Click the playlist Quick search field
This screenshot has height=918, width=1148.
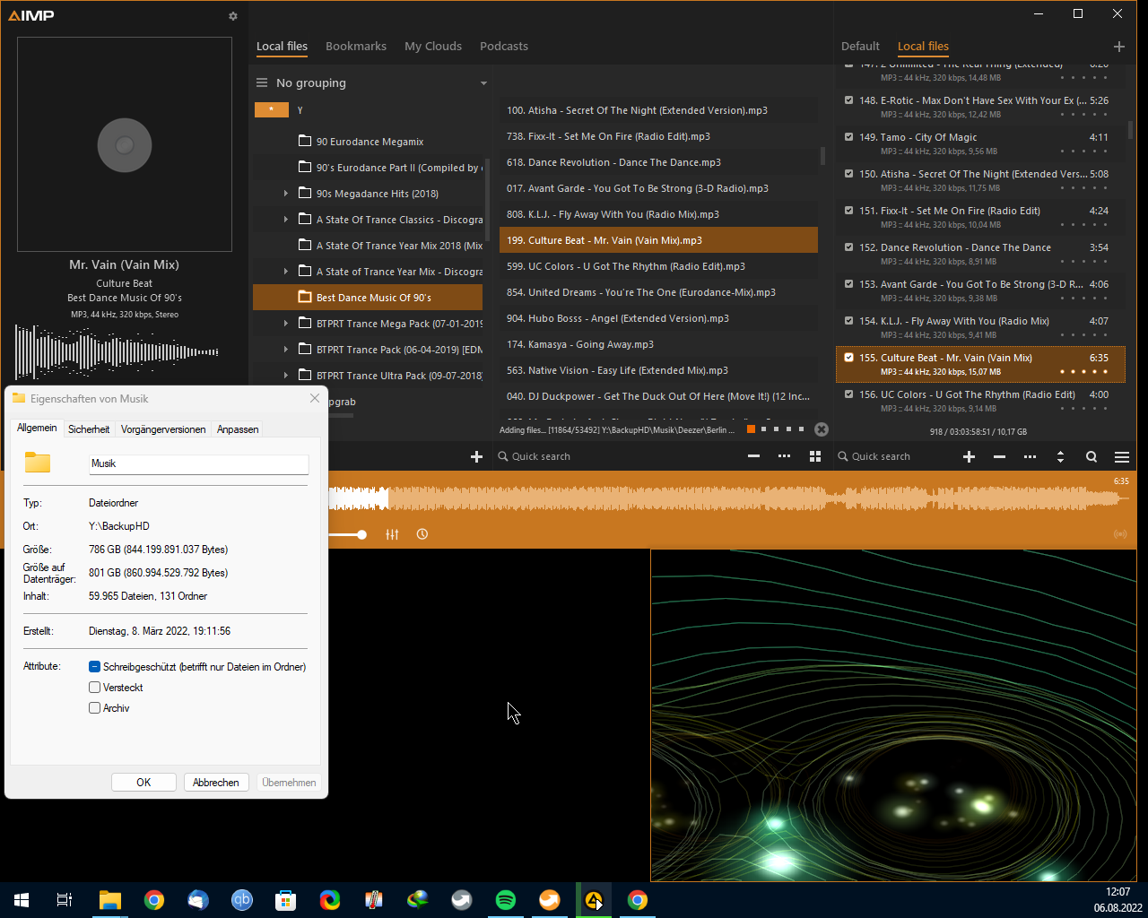point(897,456)
